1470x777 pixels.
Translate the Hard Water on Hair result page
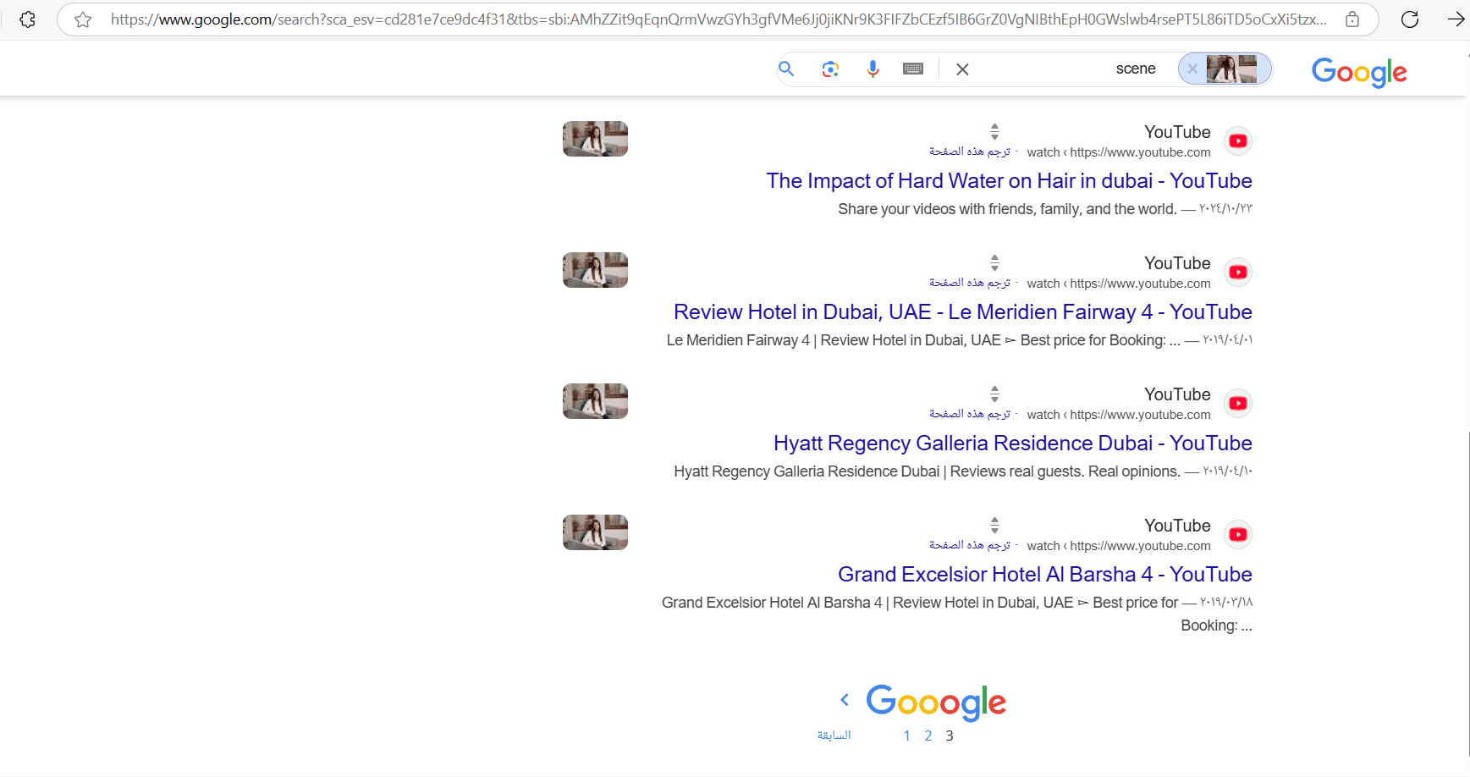(970, 152)
